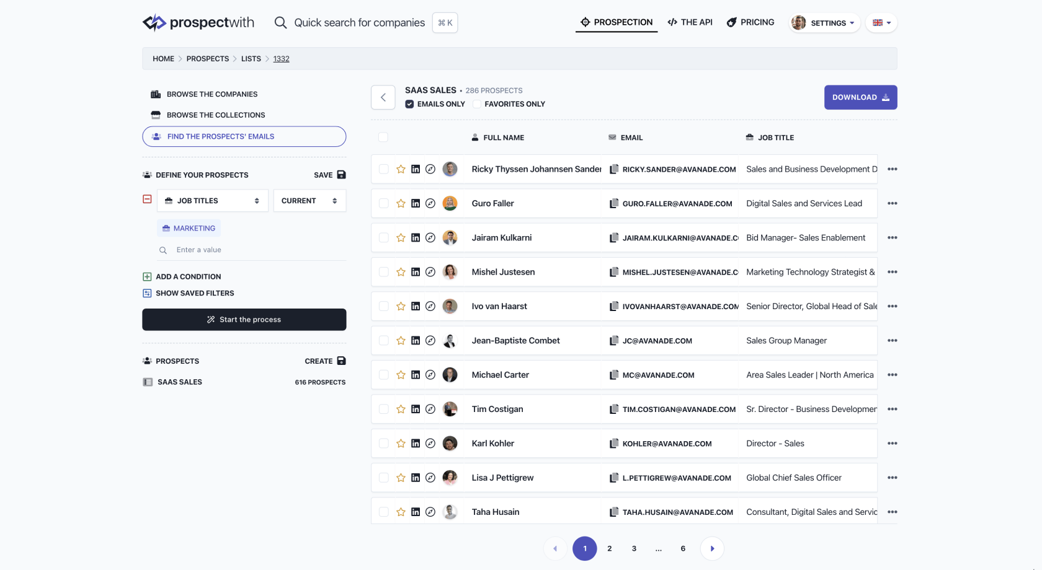1042x570 pixels.
Task: Select checkbox for Taha Husain row
Action: 383,512
